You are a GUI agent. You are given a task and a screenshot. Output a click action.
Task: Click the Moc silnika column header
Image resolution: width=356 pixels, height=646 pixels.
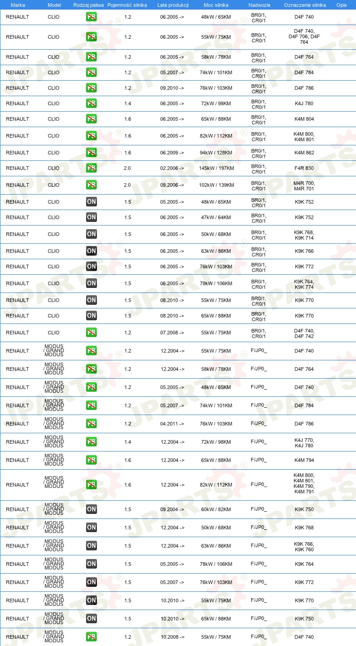point(216,5)
